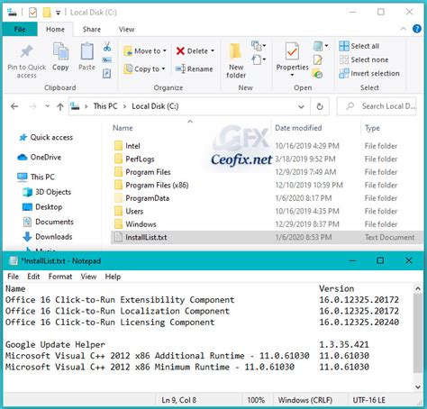
Task: Switch to the Home ribbon tab
Action: point(55,29)
